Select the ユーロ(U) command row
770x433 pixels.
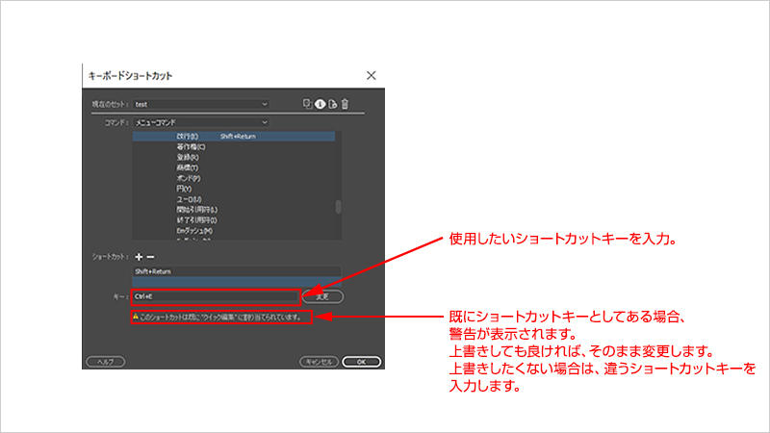(x=234, y=199)
